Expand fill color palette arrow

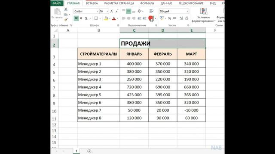click(110, 18)
